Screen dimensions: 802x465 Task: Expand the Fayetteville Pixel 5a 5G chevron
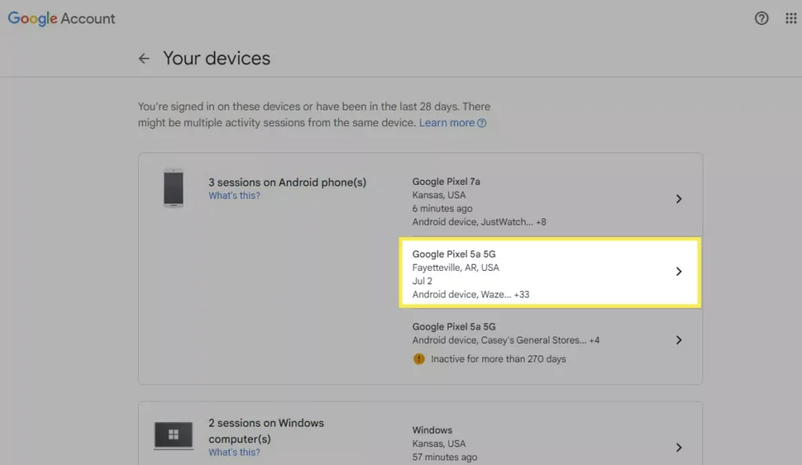[679, 272]
